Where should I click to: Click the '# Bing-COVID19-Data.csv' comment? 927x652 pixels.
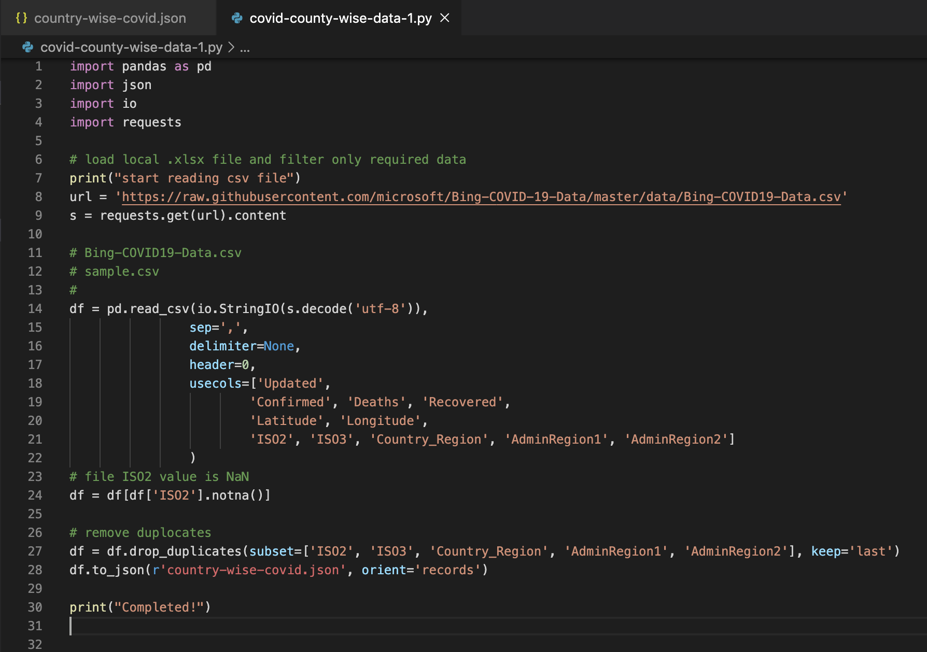pyautogui.click(x=156, y=253)
